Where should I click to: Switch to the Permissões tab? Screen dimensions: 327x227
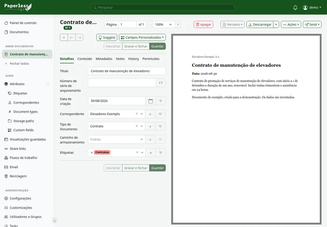click(x=151, y=59)
